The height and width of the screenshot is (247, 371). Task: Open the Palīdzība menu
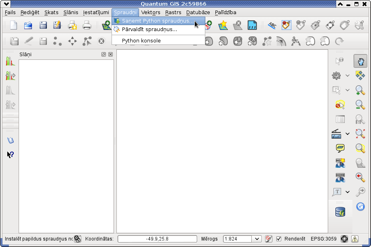click(x=226, y=12)
